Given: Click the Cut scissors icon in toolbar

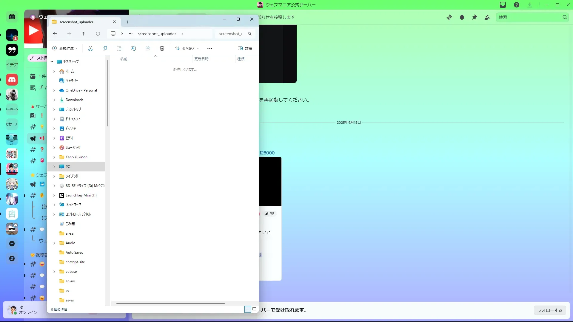Looking at the screenshot, I should pyautogui.click(x=90, y=48).
